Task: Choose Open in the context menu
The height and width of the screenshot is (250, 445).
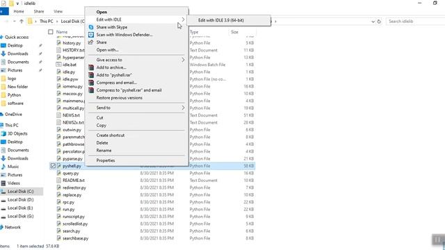Action: [102, 12]
